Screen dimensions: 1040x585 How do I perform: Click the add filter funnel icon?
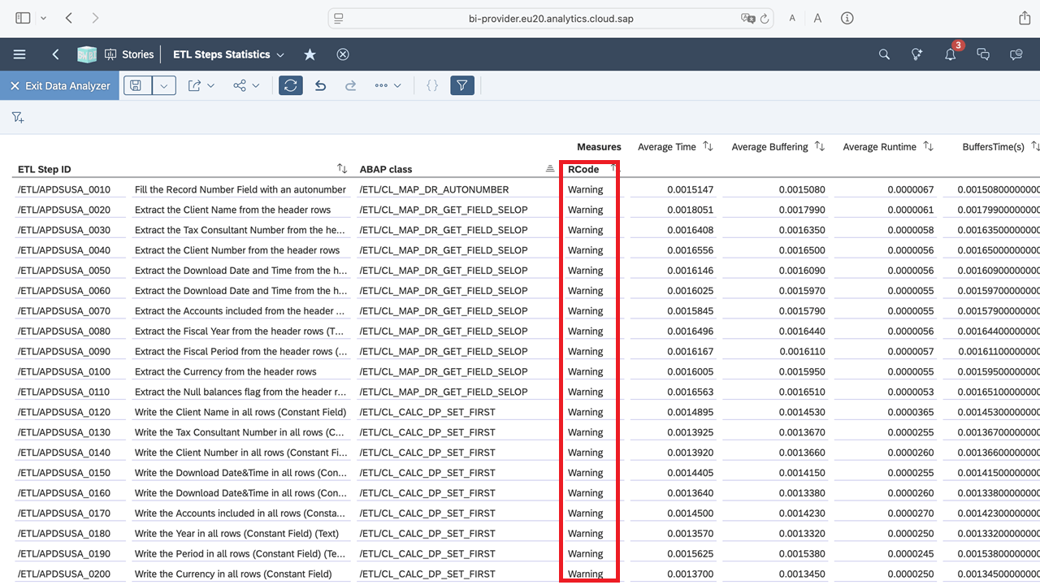(18, 118)
